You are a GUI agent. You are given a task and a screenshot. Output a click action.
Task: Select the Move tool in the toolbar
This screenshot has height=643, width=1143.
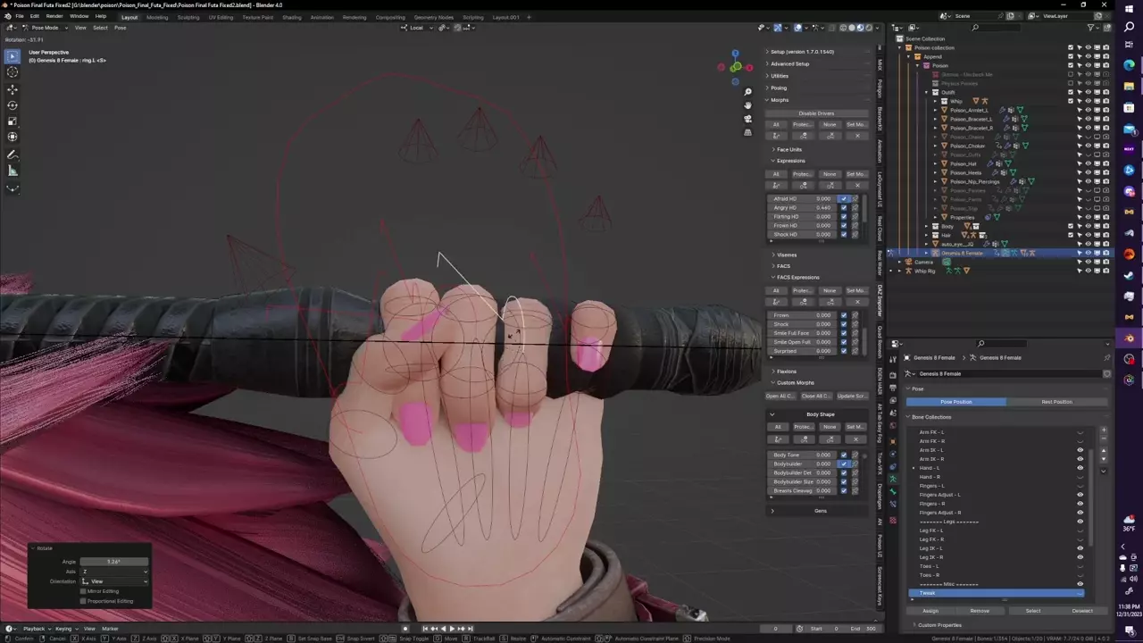pos(13,89)
